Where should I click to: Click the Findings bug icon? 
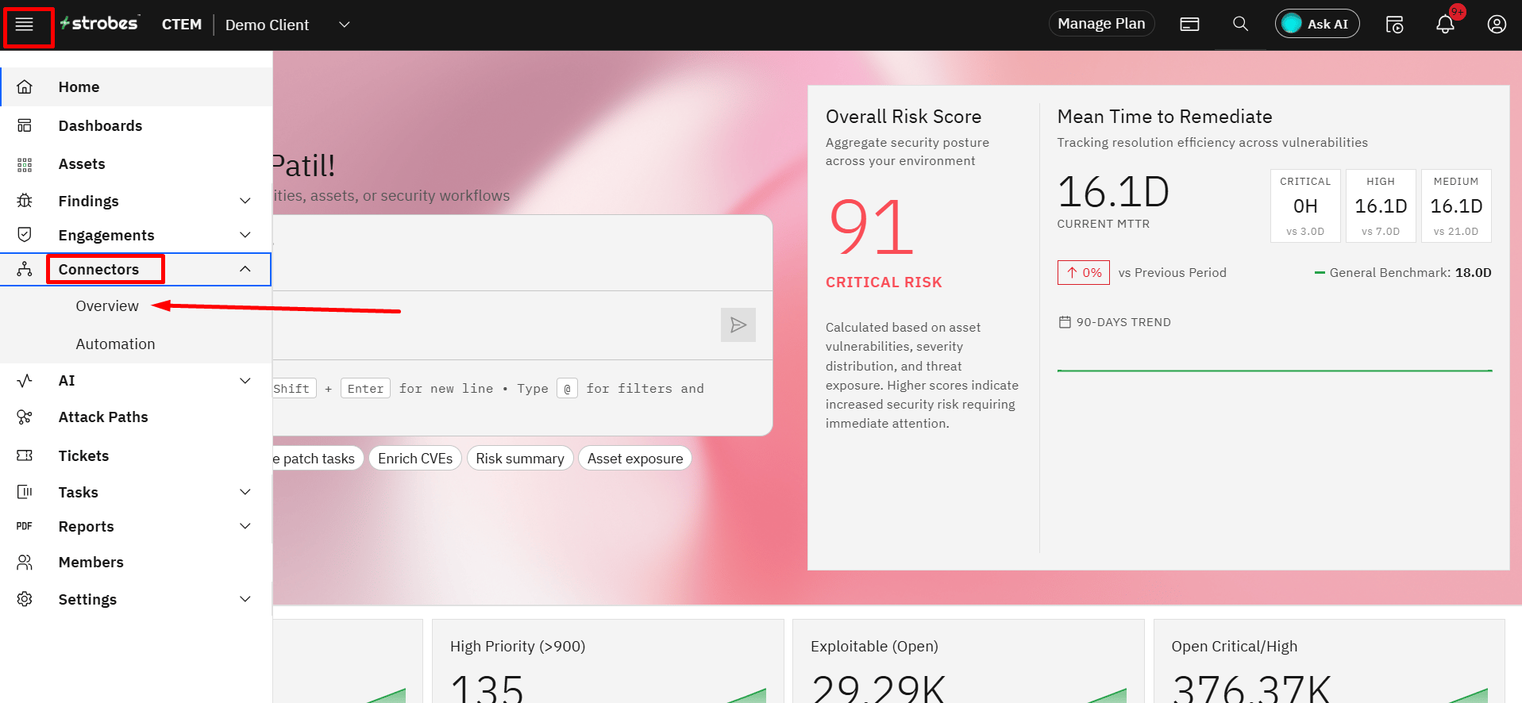pos(25,201)
